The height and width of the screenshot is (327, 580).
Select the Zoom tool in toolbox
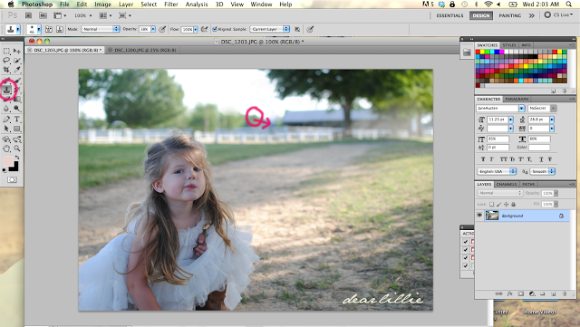(x=17, y=149)
